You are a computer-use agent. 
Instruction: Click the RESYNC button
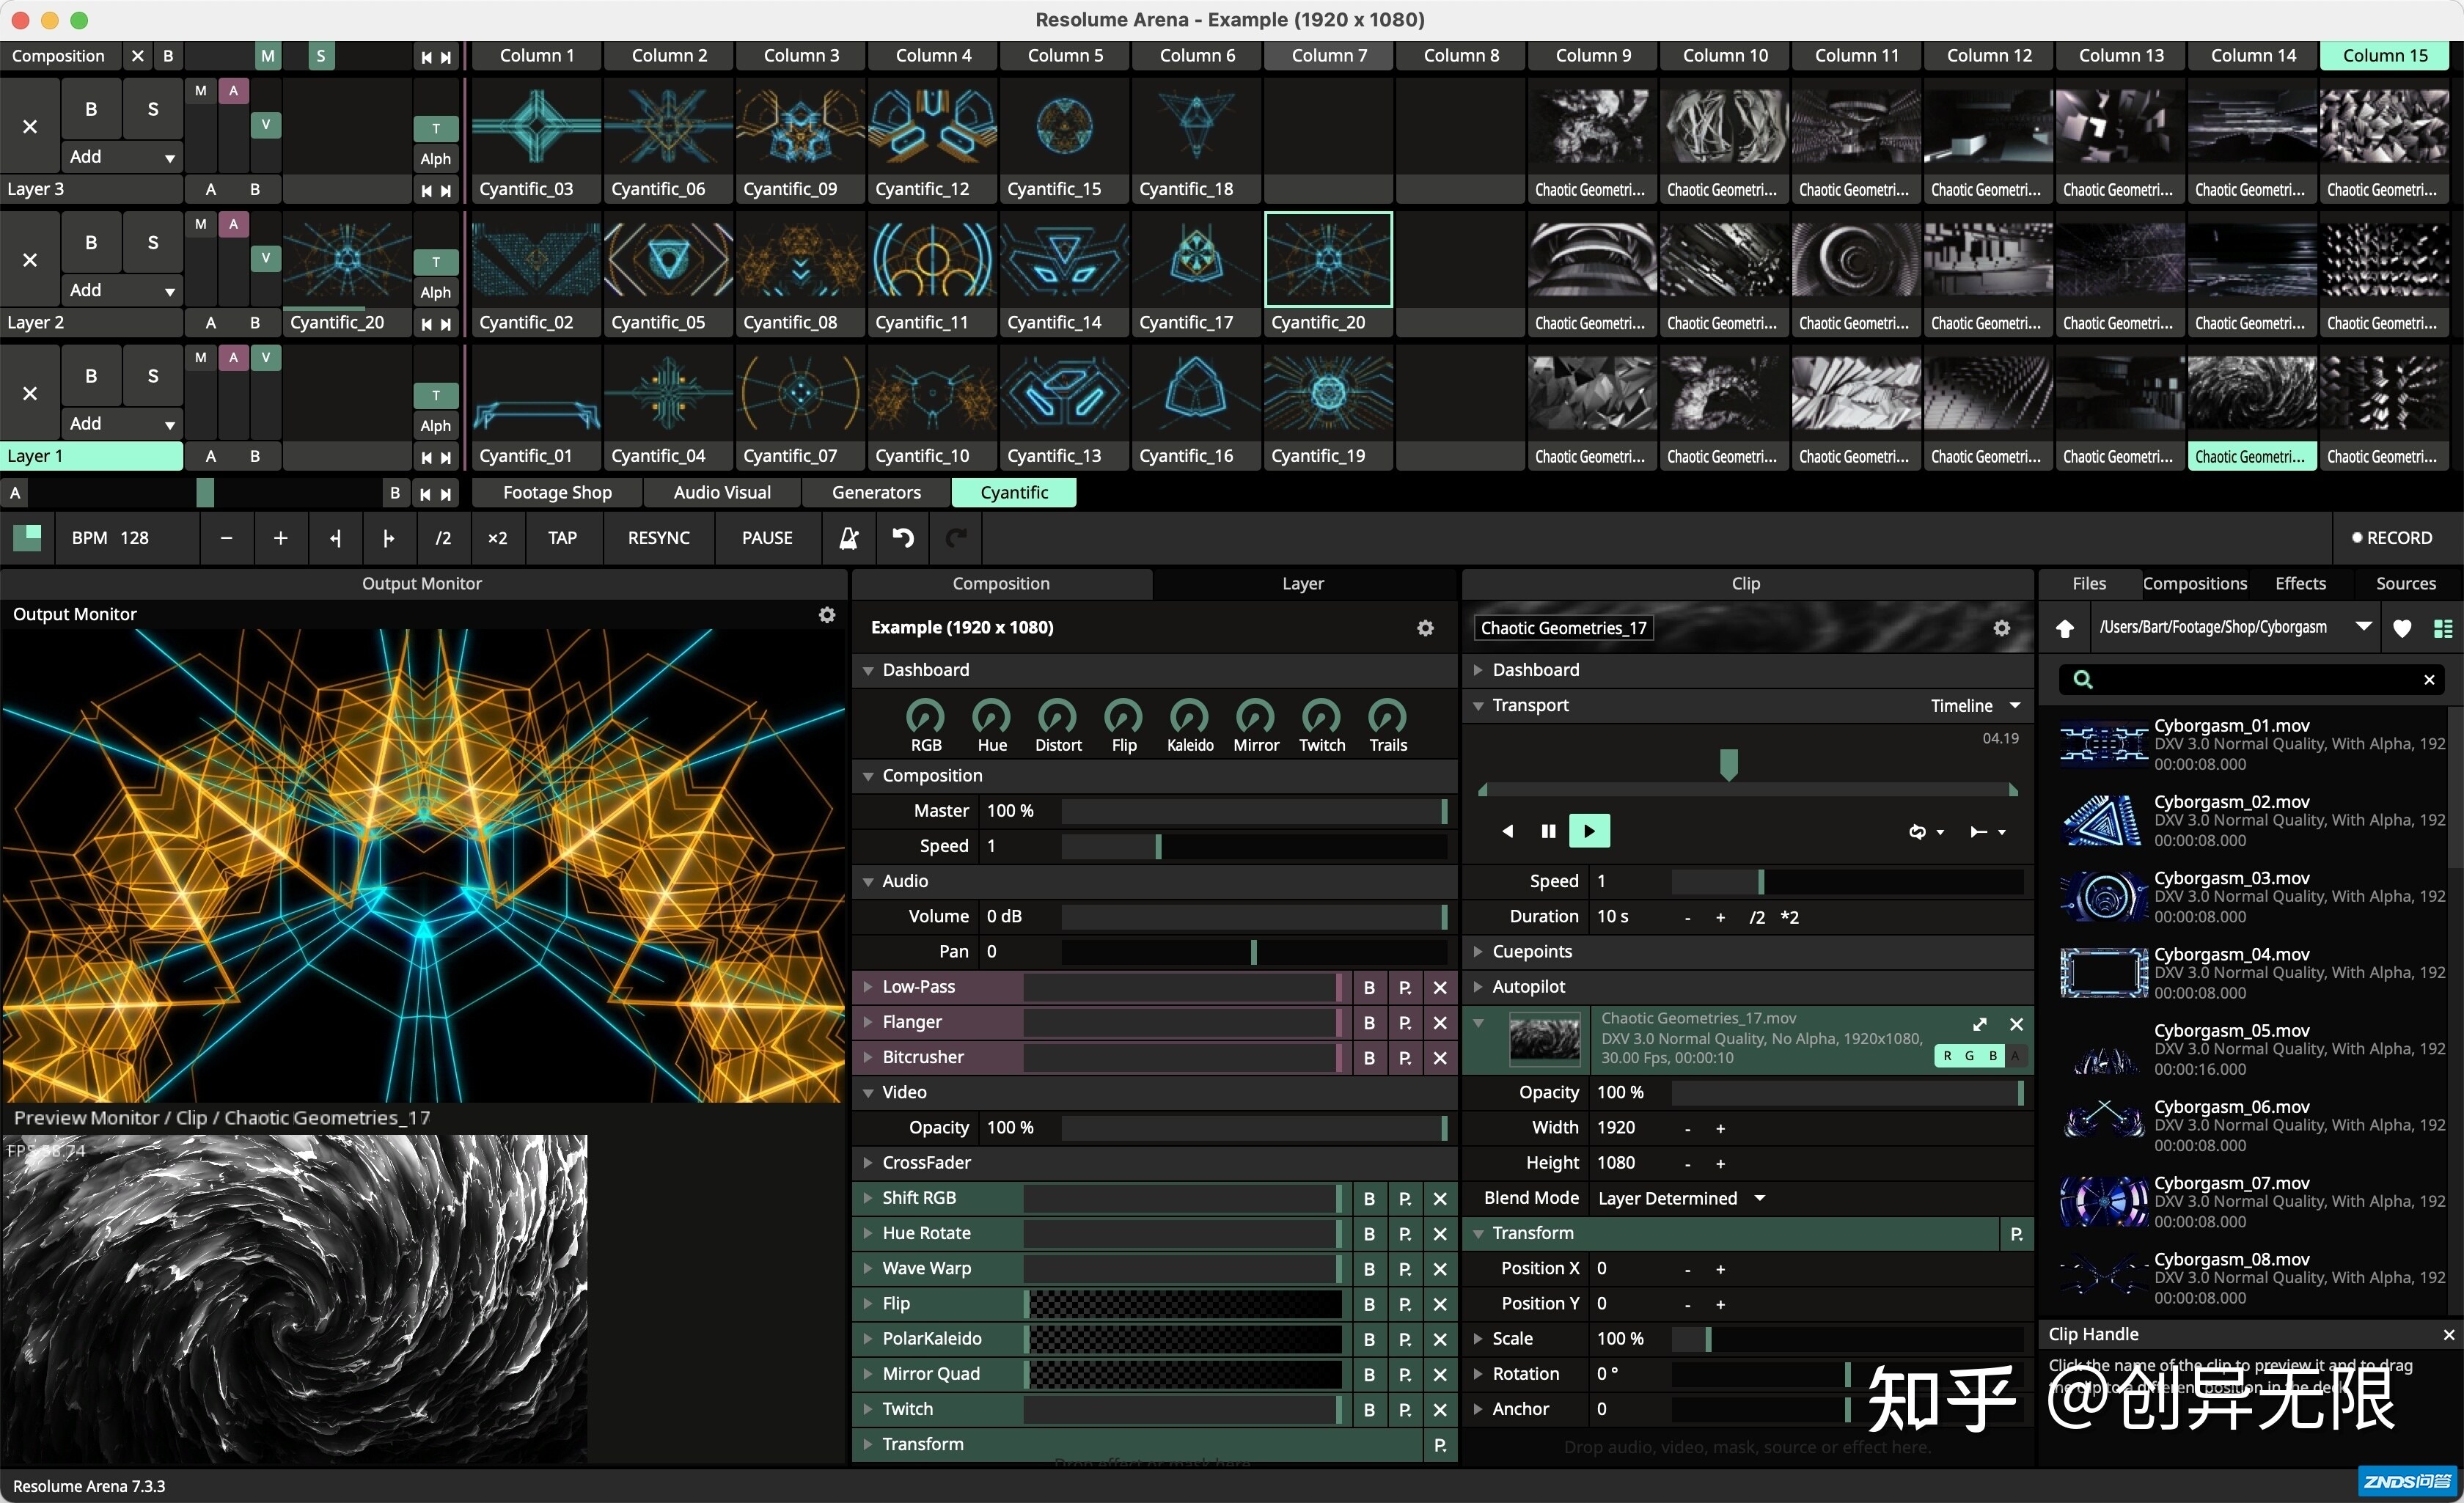point(658,538)
